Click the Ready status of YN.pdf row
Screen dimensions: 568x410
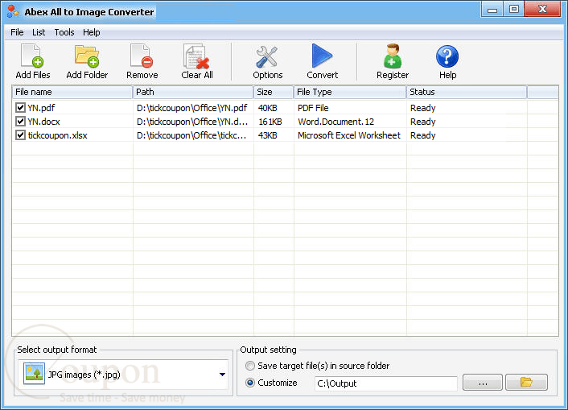[x=422, y=108]
